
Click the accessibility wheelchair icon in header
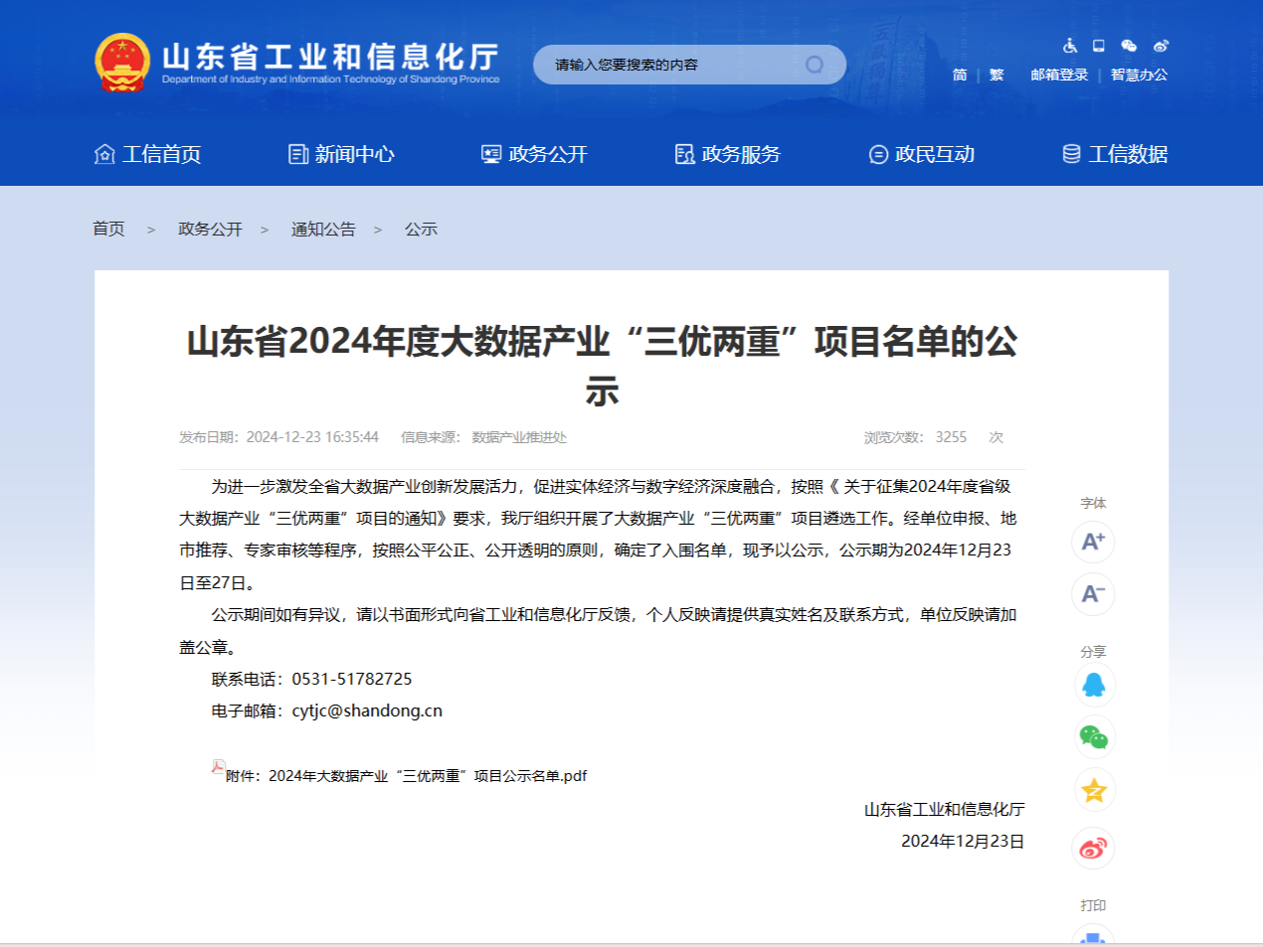(1070, 46)
